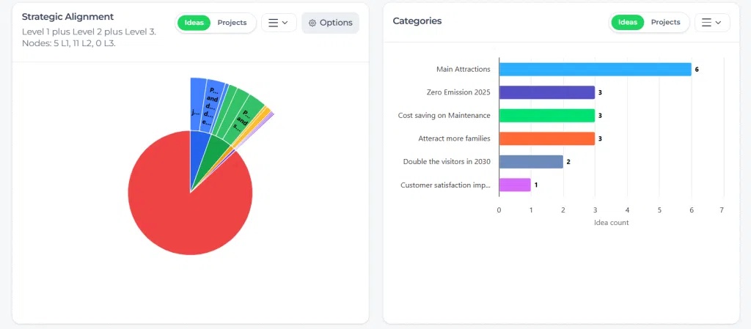751x329 pixels.
Task: Click the Customer satisfaction magenta bar
Action: [x=515, y=185]
